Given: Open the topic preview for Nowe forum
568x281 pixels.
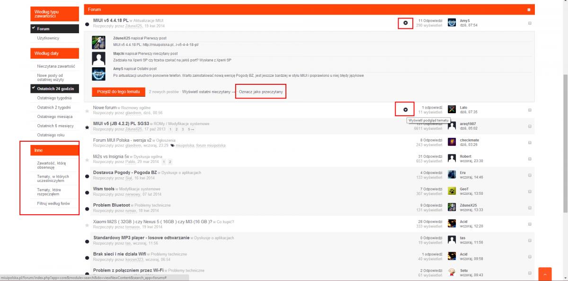Looking at the screenshot, I should click(406, 109).
